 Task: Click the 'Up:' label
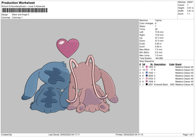141,38
